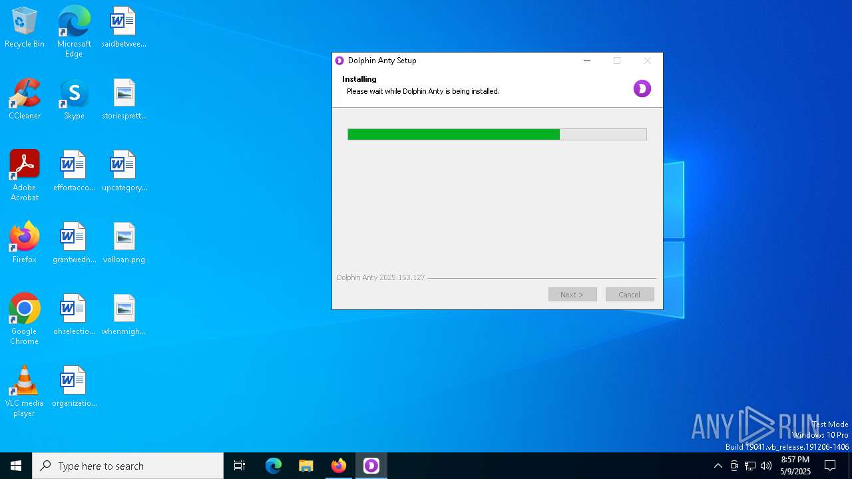The image size is (852, 479).
Task: Select the whenmigh... image file icon
Action: point(124,315)
